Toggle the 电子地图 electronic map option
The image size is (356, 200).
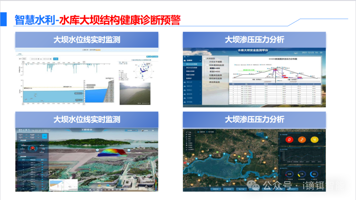click(210, 132)
